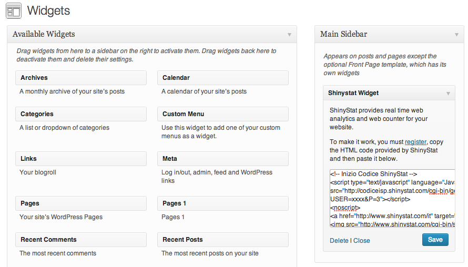The height and width of the screenshot is (267, 468).
Task: Click inside the ShinyStat HTML code textarea
Action: pyautogui.click(x=392, y=198)
